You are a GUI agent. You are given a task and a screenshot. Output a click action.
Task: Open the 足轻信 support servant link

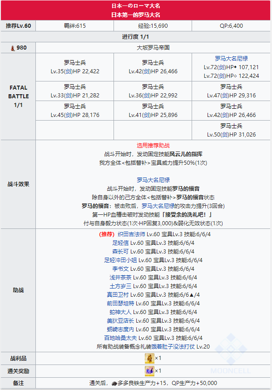(120, 243)
